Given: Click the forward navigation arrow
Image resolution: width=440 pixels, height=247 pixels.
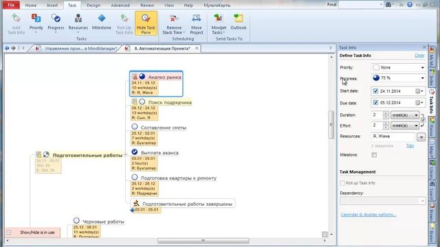Looking at the screenshot, I should (13, 48).
